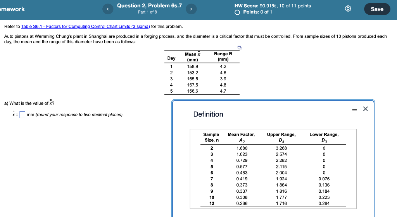The width and height of the screenshot is (397, 217).
Task: Click the Mean x-bar (mm) column header
Action: (x=192, y=56)
